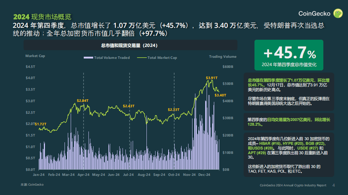Click the Sep-24 x-axis label
The width and height of the screenshot is (348, 195).
[x=159, y=175]
